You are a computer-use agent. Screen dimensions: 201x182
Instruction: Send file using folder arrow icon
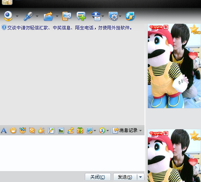coord(48,16)
